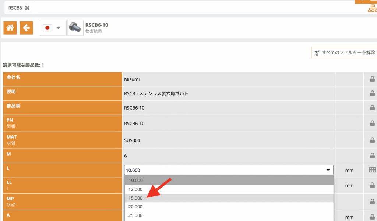The image size is (377, 221).
Task: Switch to the RSCB6 tab
Action: coord(15,8)
